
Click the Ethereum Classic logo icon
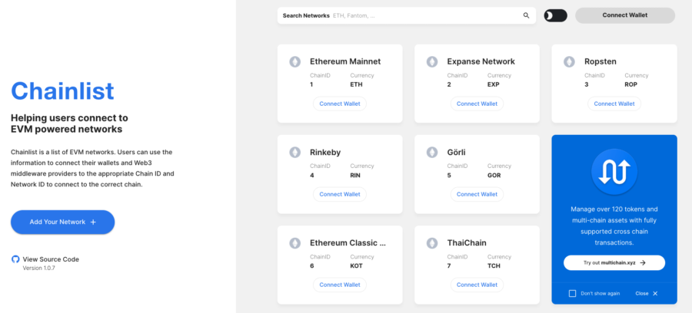[294, 243]
